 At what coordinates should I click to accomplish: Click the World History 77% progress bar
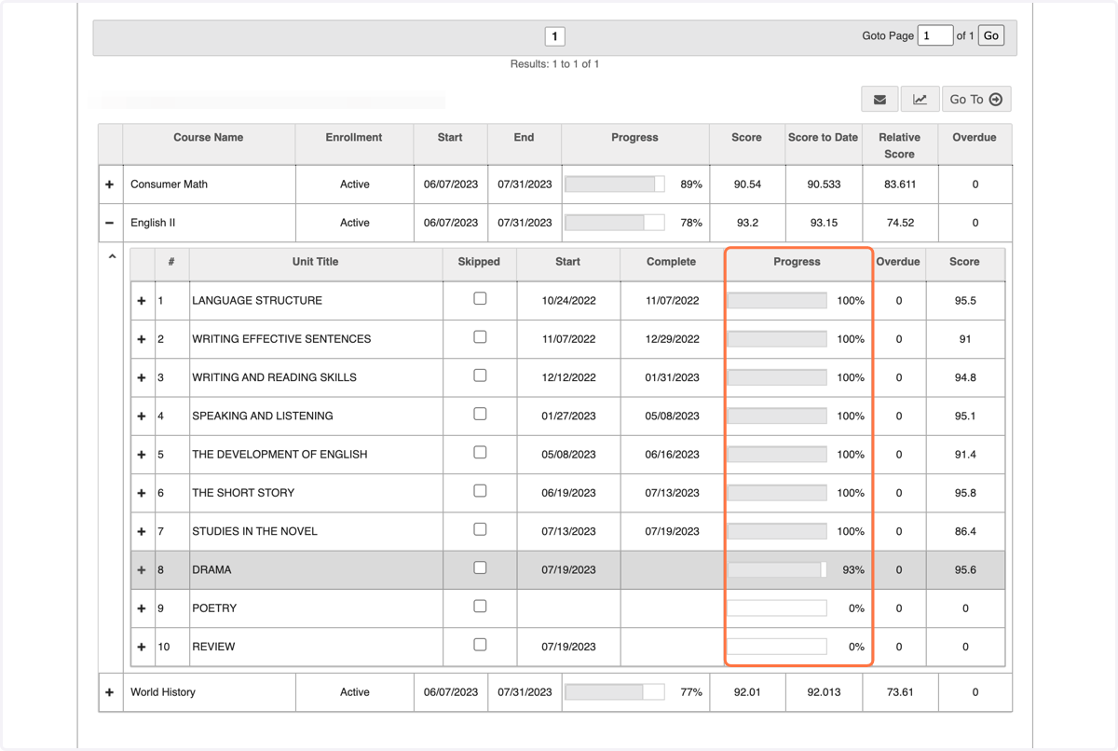coord(615,692)
